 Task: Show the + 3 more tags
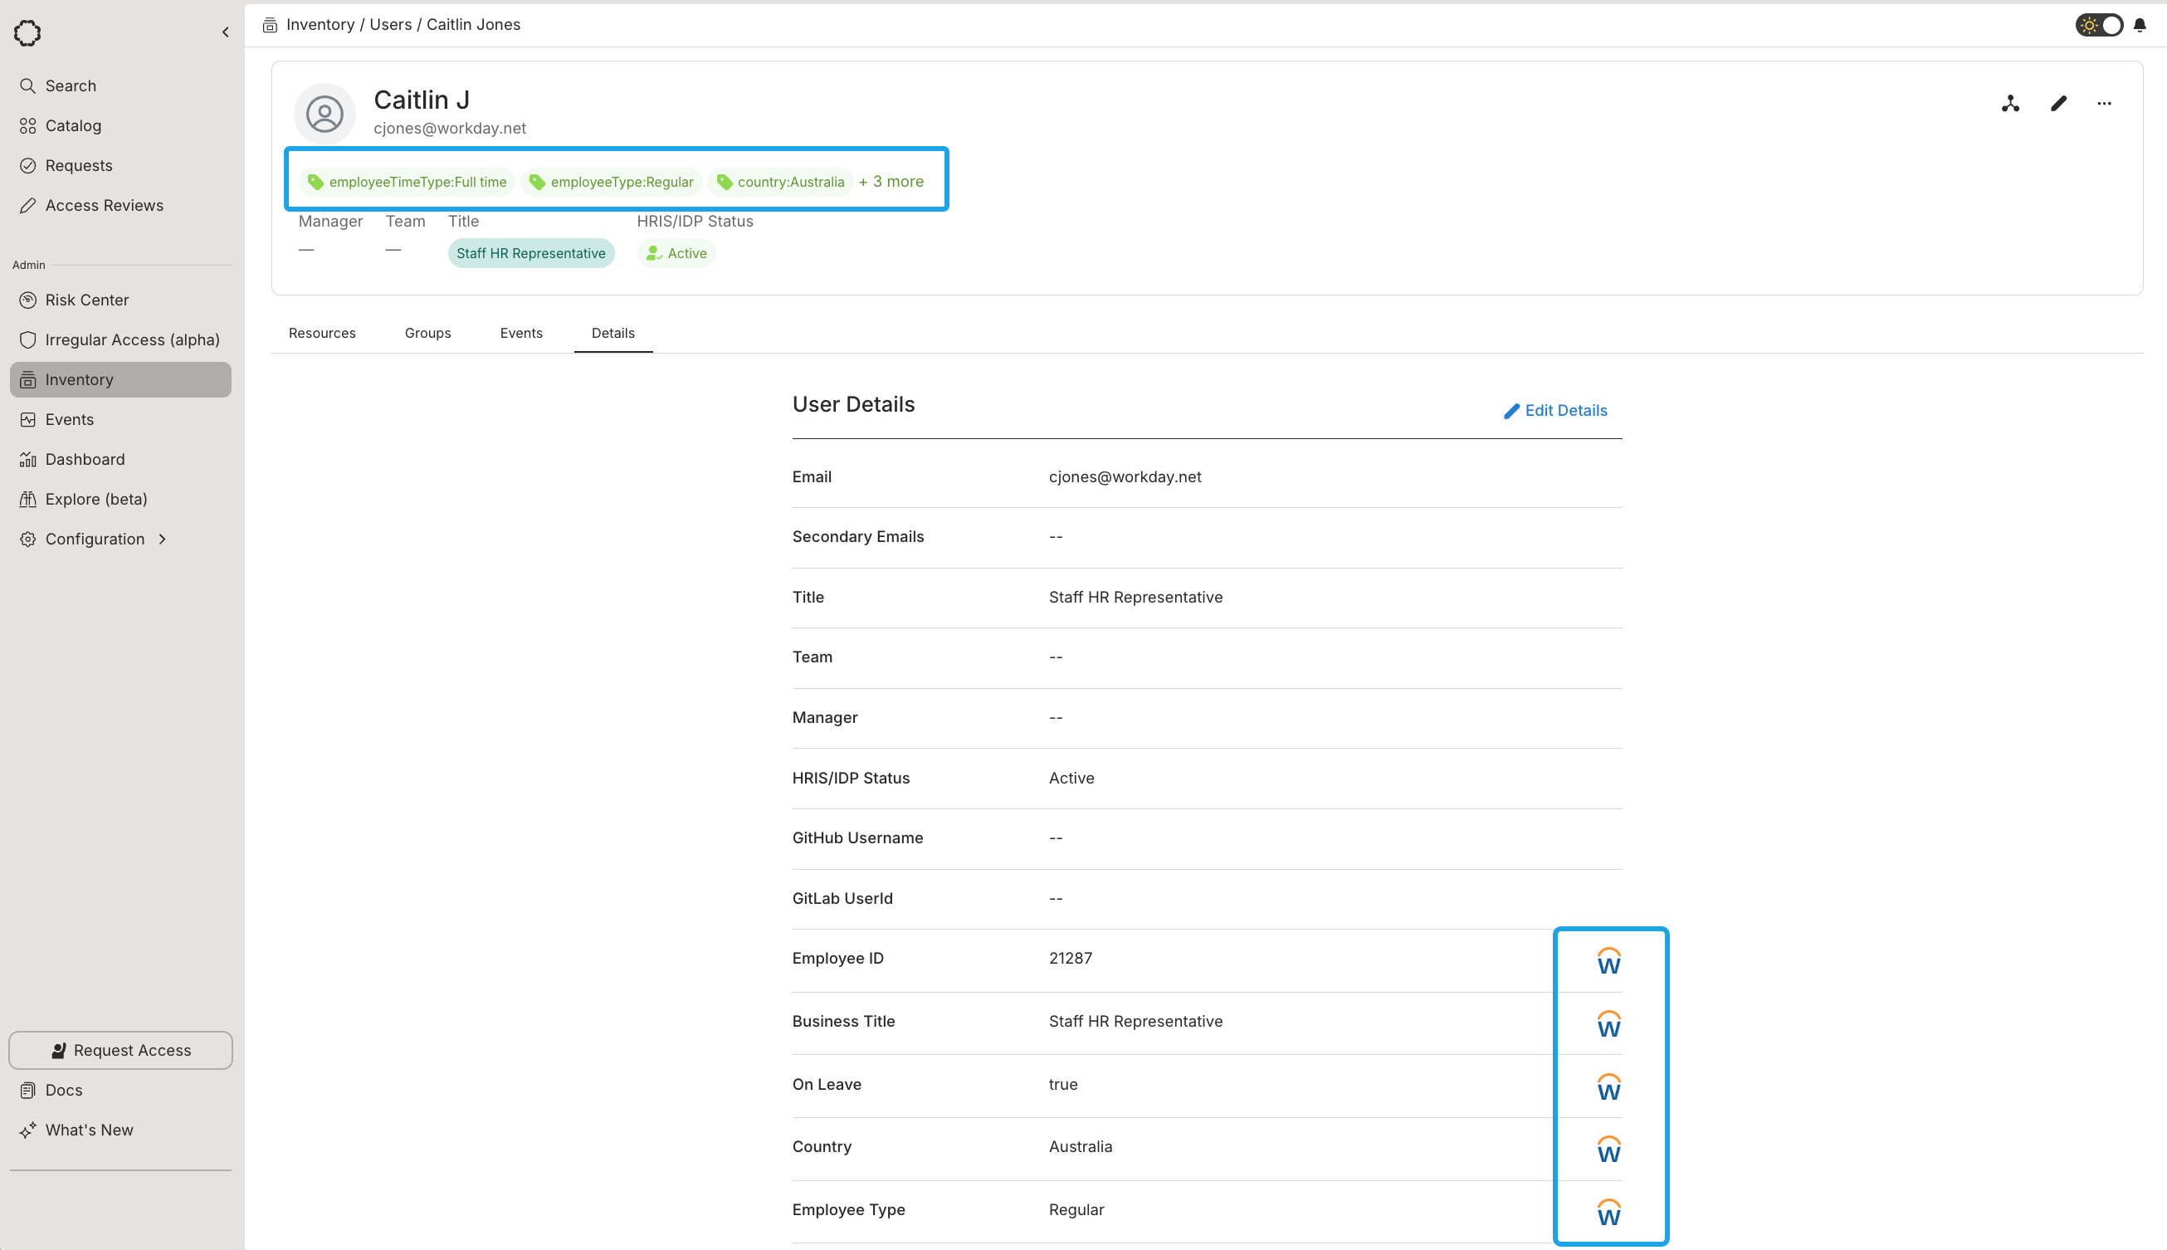891,181
